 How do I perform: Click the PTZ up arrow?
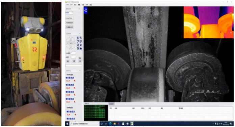click(x=71, y=39)
